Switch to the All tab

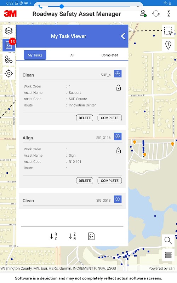click(x=72, y=55)
